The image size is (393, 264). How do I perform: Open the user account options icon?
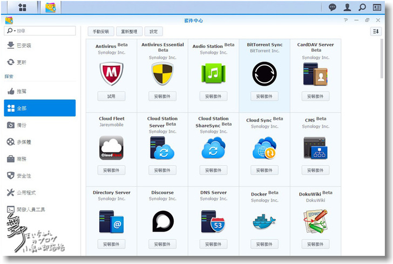[x=348, y=8]
